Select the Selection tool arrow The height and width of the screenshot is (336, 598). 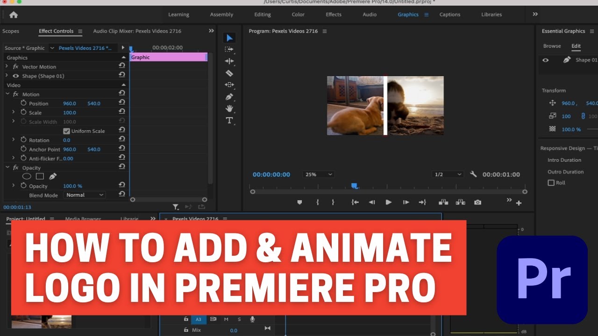[x=229, y=38]
